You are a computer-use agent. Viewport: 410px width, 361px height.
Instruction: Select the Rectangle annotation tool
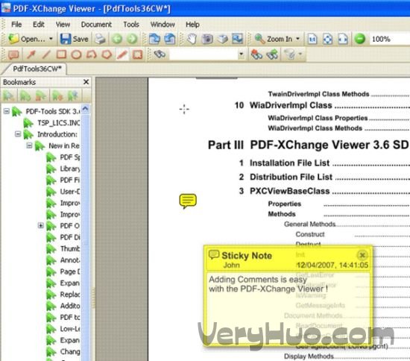click(61, 54)
